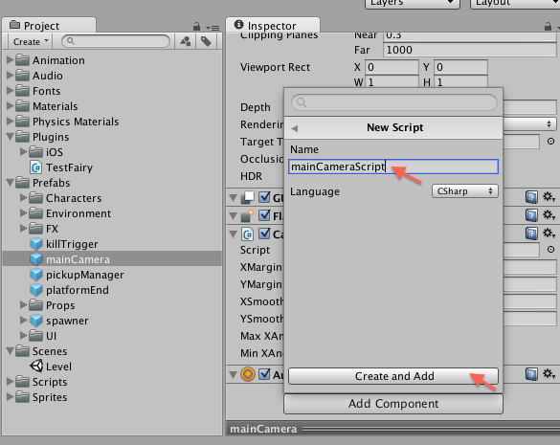The height and width of the screenshot is (445, 560).
Task: Open the CSharp language dropdown
Action: click(464, 191)
